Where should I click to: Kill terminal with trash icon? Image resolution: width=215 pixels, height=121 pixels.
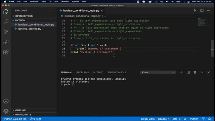tap(195, 72)
